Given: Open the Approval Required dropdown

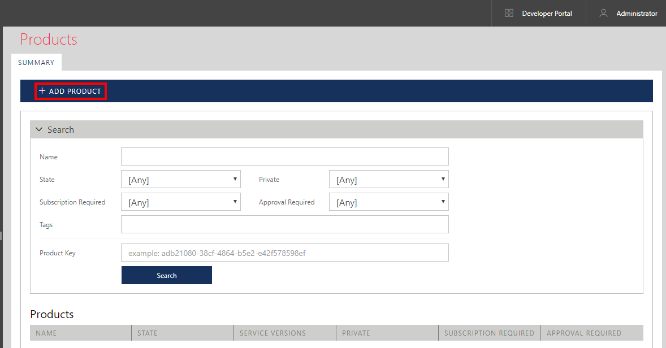Looking at the screenshot, I should point(388,202).
